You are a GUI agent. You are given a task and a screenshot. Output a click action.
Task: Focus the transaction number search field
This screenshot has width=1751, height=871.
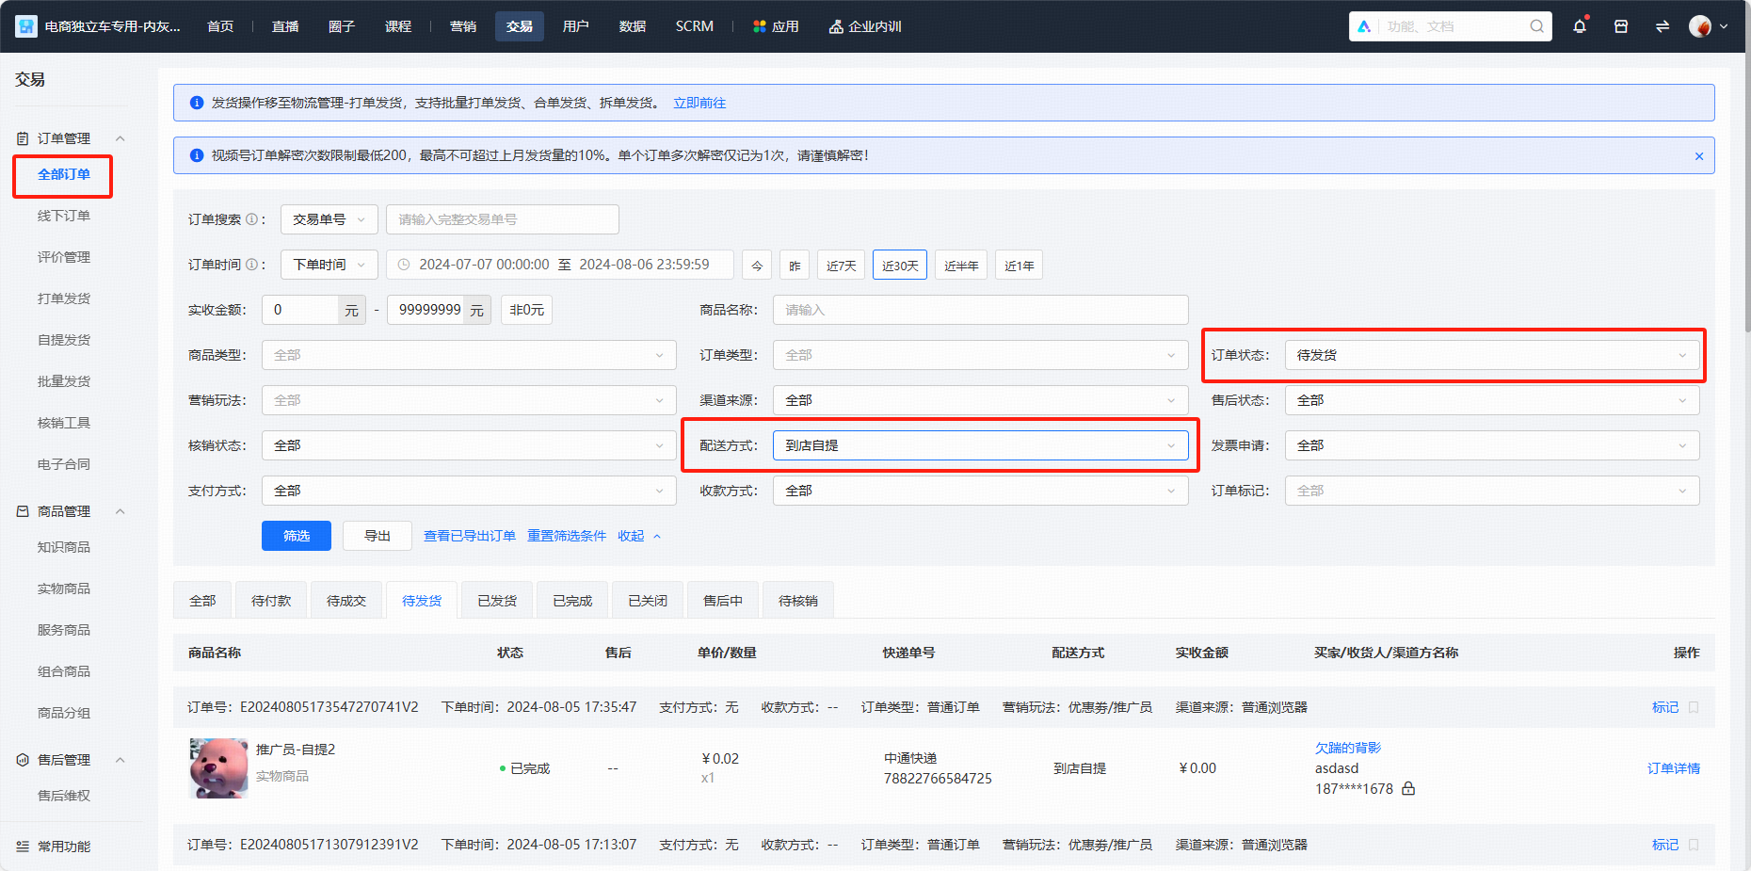(x=503, y=219)
